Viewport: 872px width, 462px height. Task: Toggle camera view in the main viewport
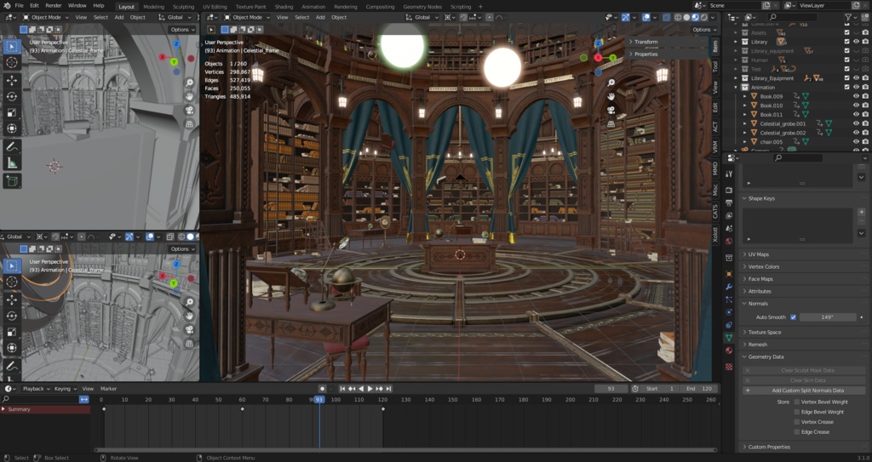pyautogui.click(x=611, y=110)
